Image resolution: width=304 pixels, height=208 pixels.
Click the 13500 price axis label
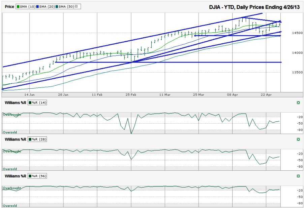click(x=297, y=72)
